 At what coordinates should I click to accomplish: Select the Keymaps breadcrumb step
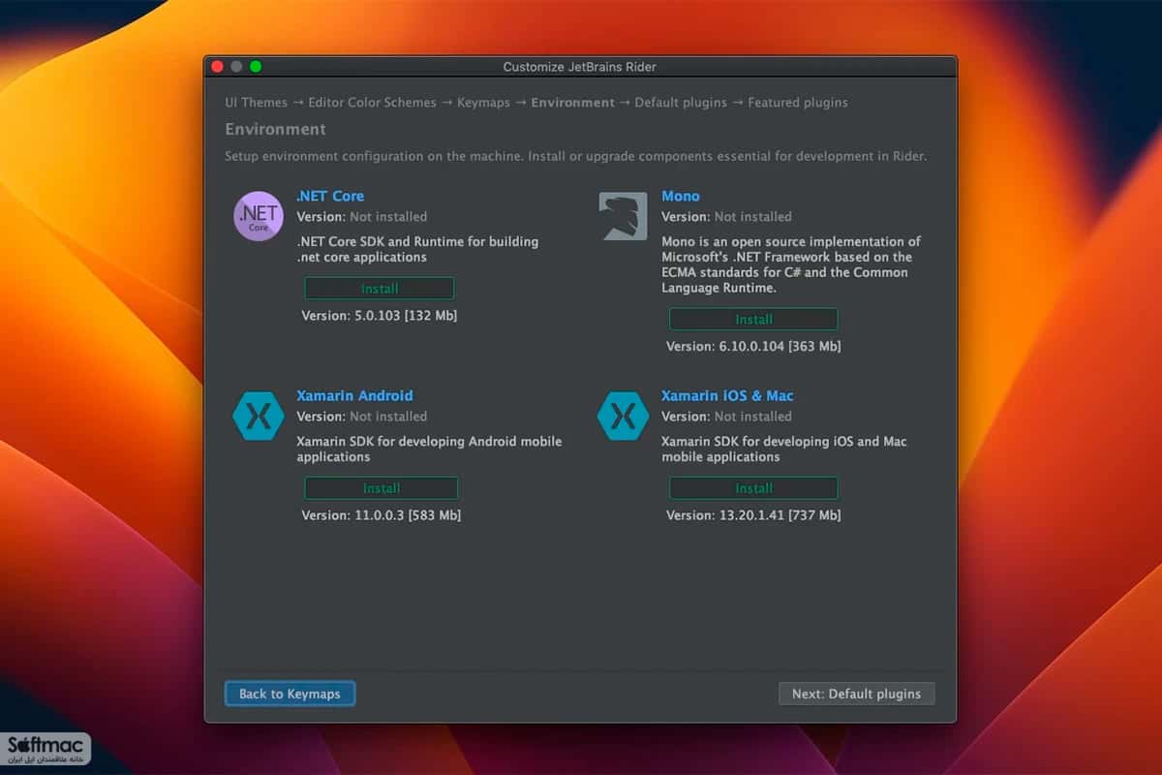click(x=483, y=103)
